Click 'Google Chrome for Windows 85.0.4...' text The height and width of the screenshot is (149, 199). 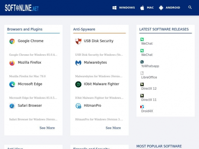[x=33, y=55]
